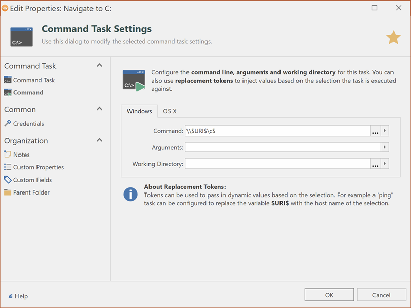Select the Windows tab
Screen dimensions: 411x308
[x=139, y=111]
